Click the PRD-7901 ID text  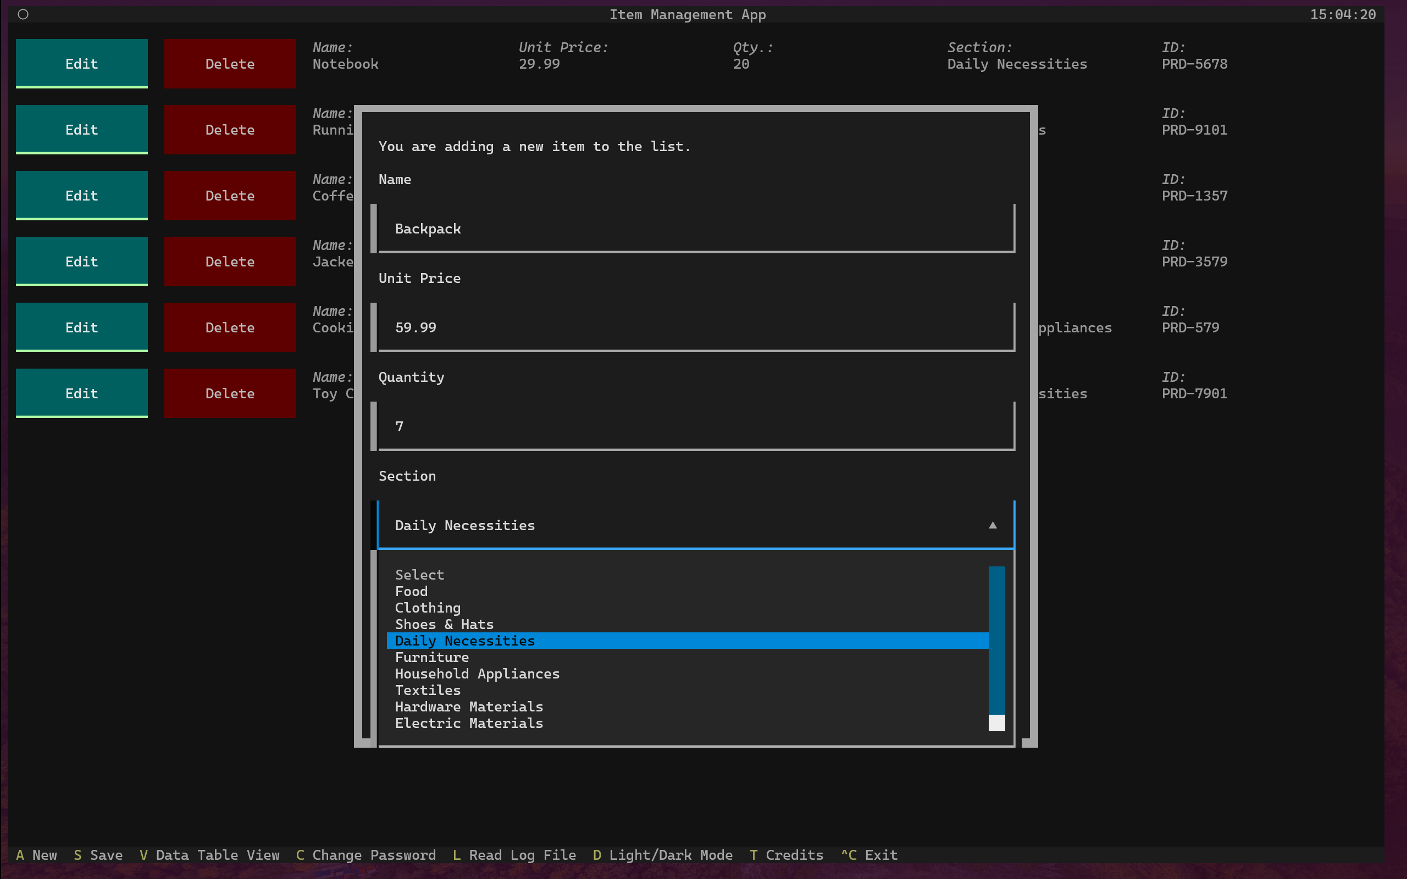[x=1194, y=393]
